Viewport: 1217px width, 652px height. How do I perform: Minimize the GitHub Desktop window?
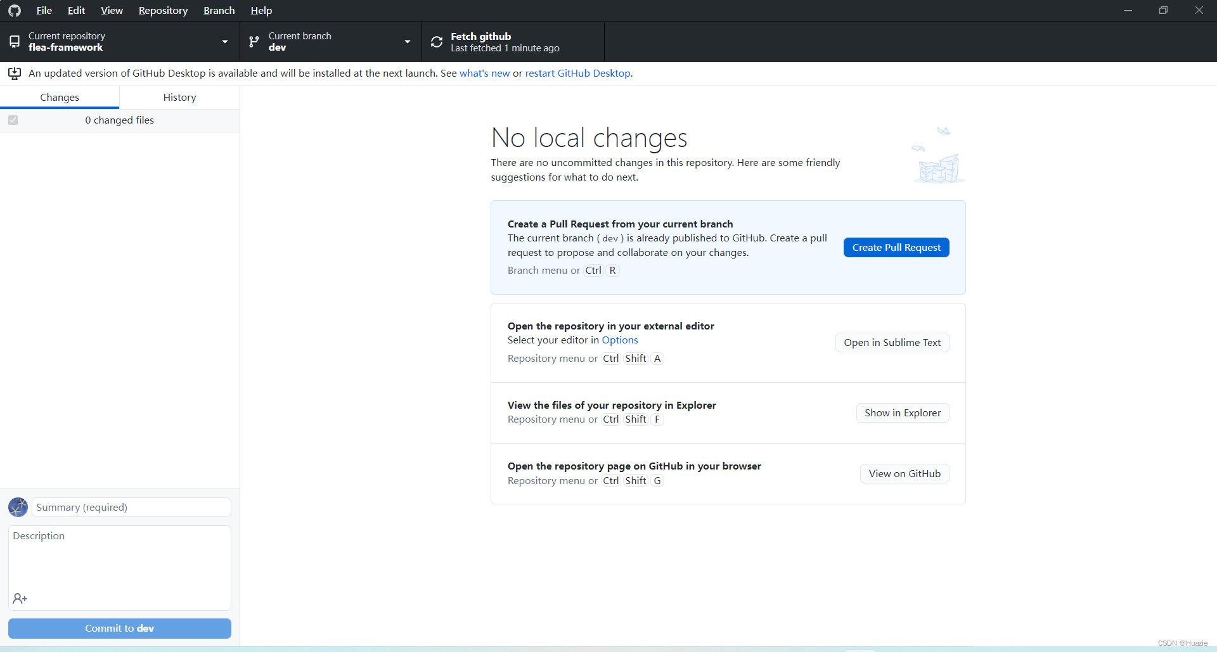pos(1128,11)
